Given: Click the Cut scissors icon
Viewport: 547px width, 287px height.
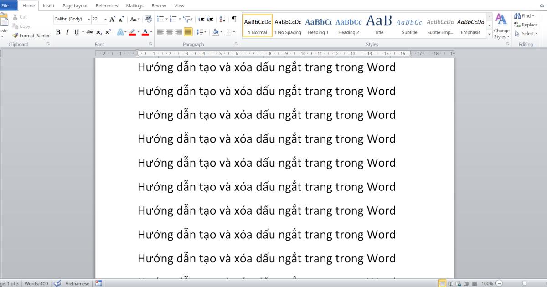Looking at the screenshot, I should click(15, 17).
